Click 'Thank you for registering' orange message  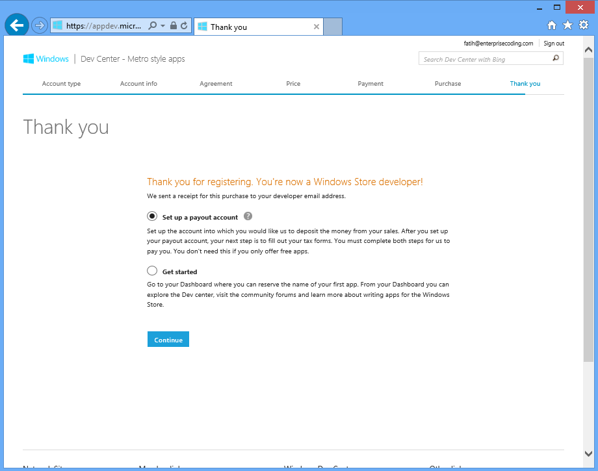point(285,182)
